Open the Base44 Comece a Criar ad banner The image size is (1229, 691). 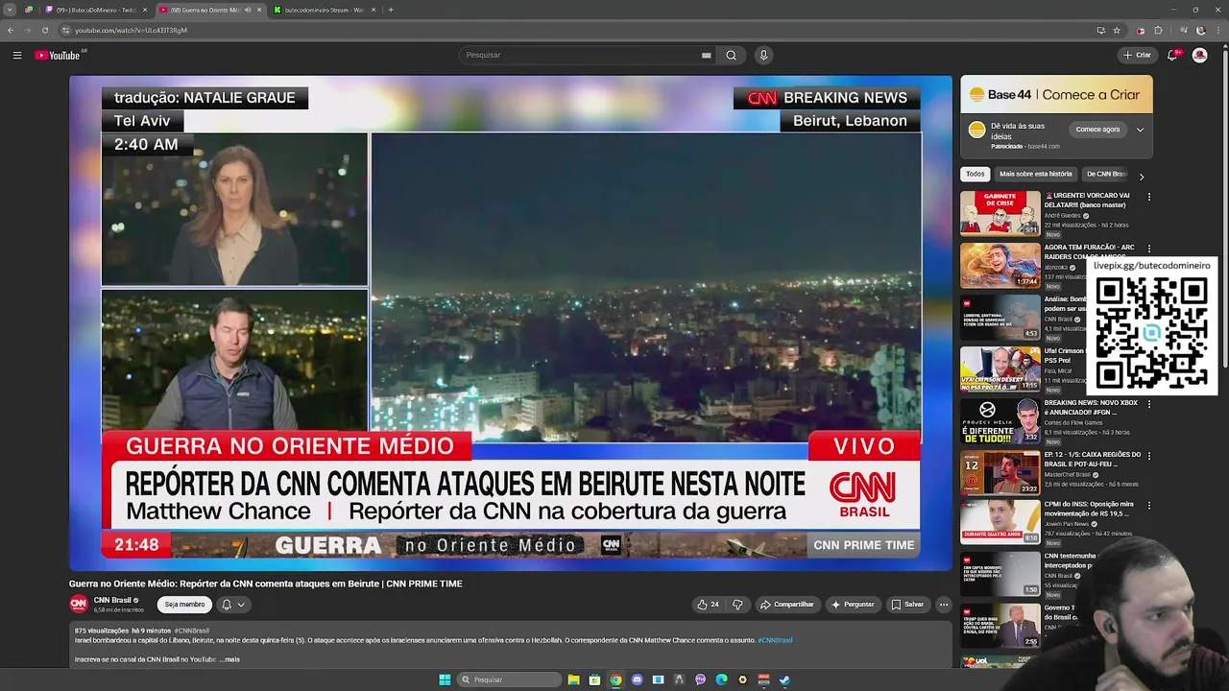pos(1056,94)
